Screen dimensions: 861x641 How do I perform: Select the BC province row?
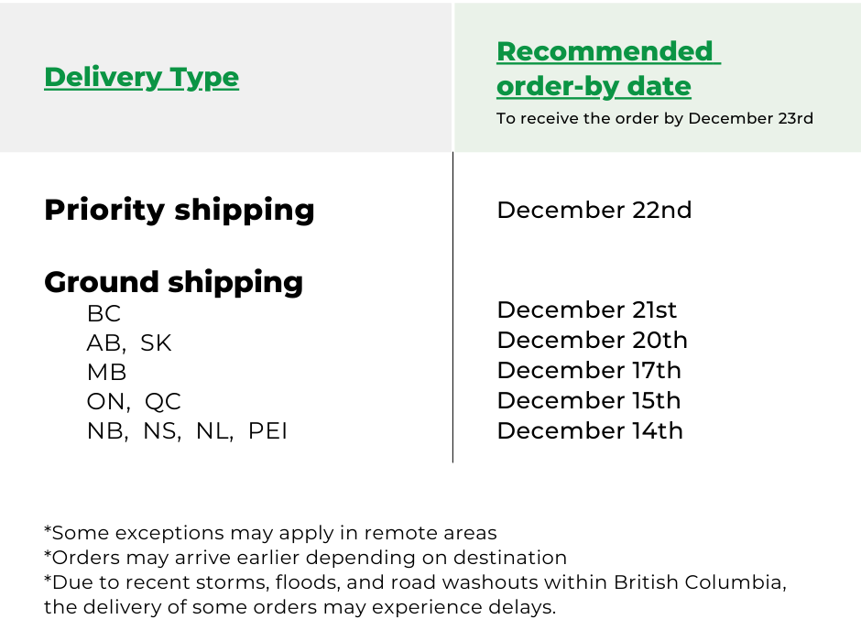pyautogui.click(x=104, y=313)
